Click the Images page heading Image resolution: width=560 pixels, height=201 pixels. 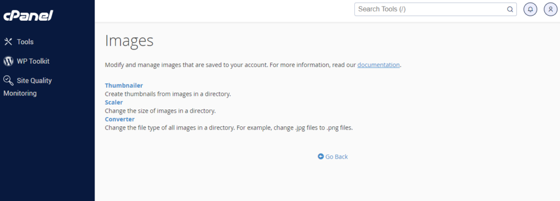pos(129,40)
